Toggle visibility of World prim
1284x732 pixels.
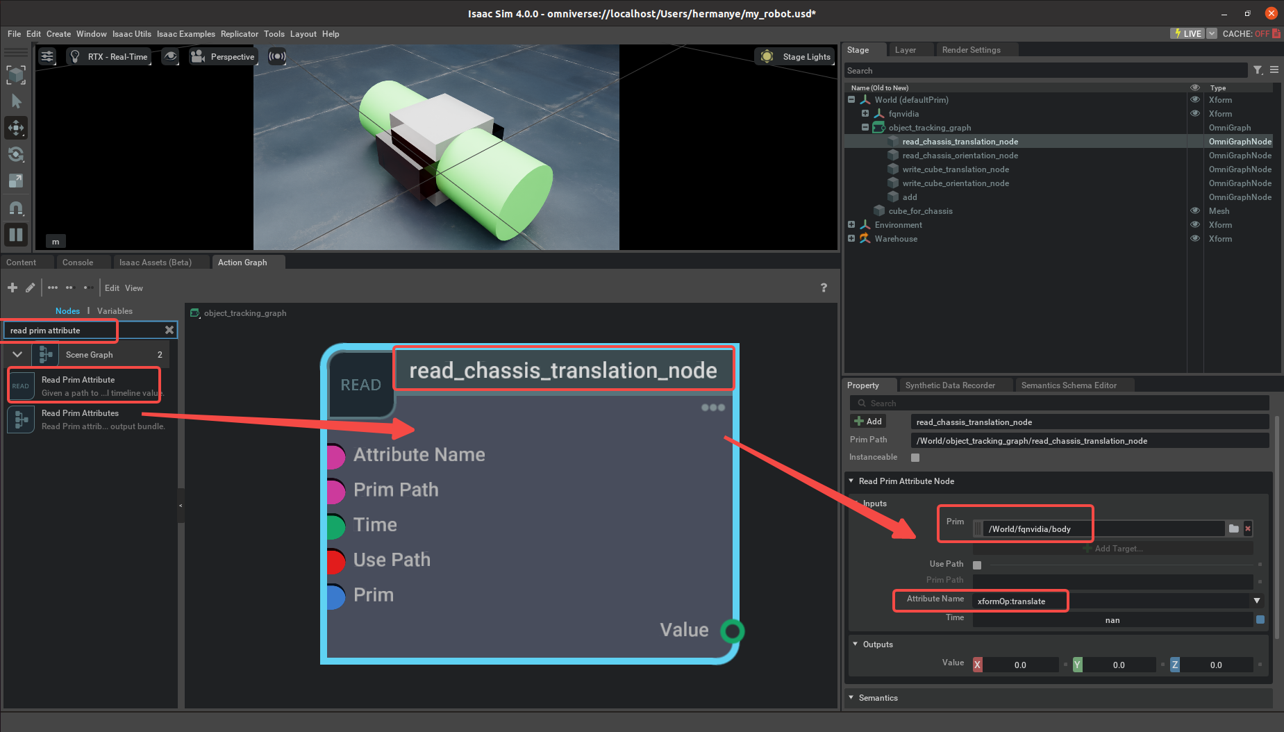pos(1195,100)
